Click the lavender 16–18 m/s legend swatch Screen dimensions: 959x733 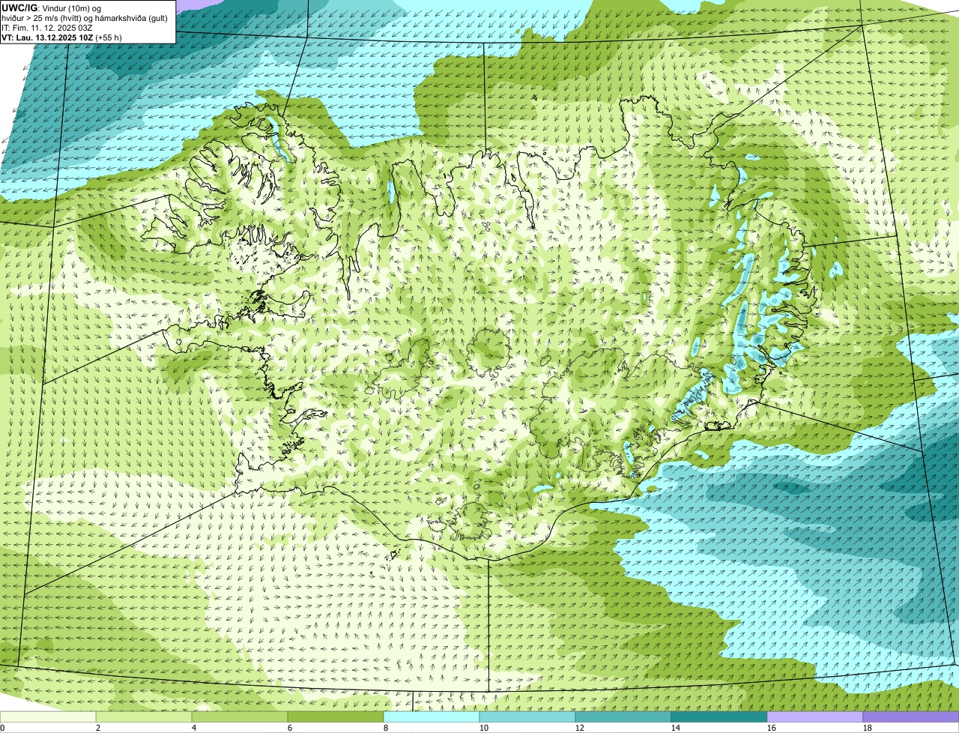815,717
